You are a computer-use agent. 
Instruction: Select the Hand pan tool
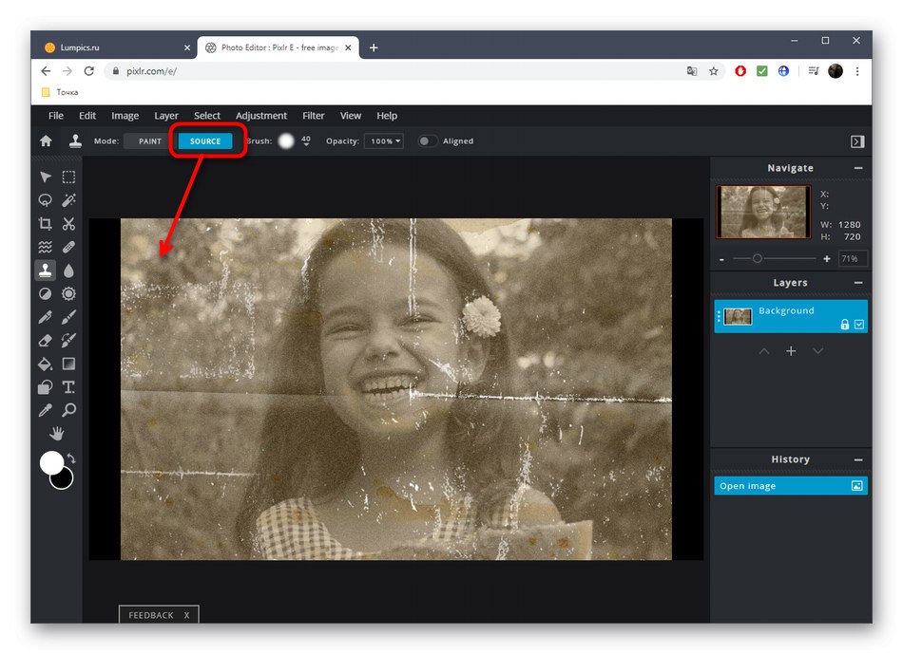56,433
